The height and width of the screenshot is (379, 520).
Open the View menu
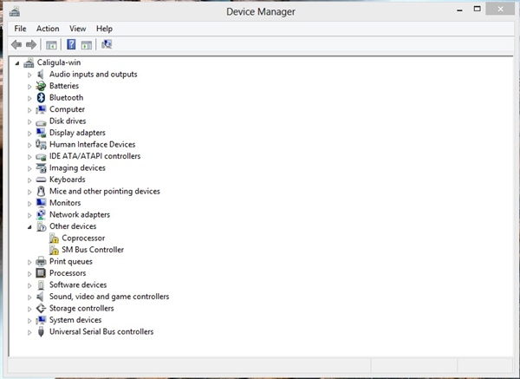click(78, 29)
